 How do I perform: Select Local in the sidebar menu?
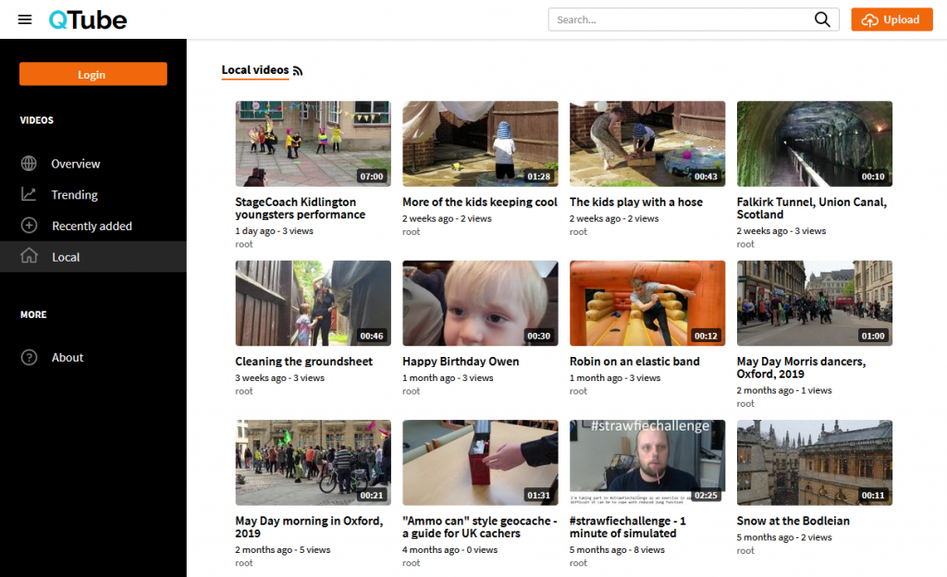click(68, 256)
